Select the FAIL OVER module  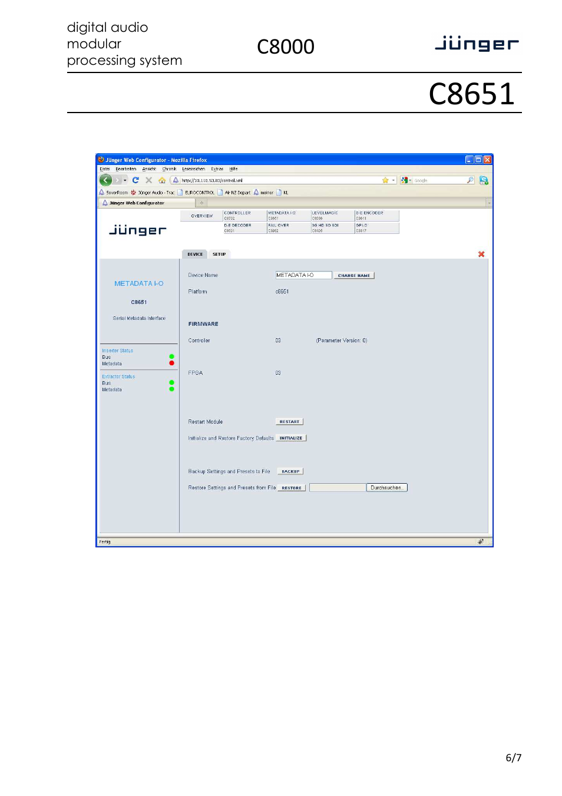click(x=289, y=228)
